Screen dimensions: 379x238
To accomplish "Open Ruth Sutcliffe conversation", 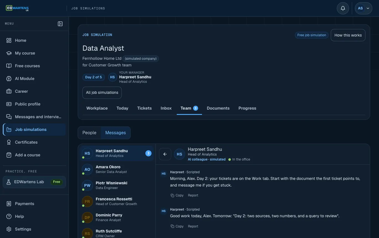I will (117, 232).
